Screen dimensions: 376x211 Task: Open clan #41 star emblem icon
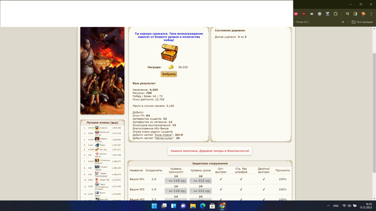pos(97,154)
